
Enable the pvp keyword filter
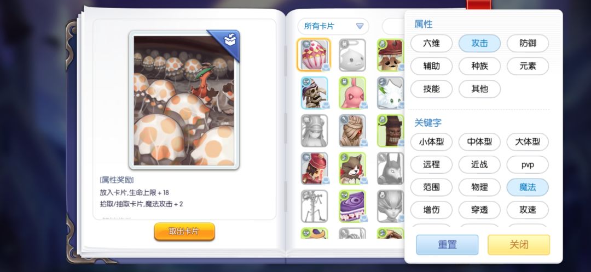point(528,164)
